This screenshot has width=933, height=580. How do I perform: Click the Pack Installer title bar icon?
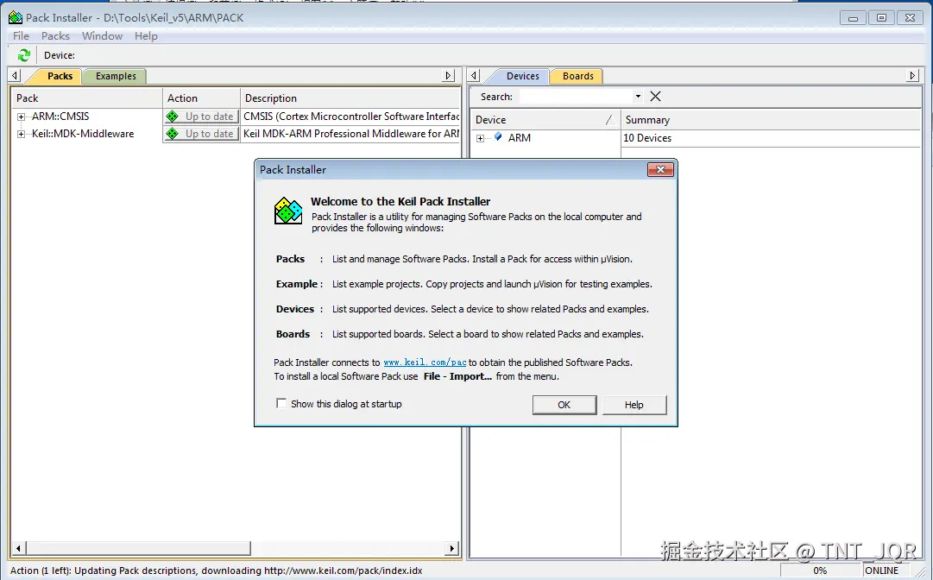(x=16, y=17)
